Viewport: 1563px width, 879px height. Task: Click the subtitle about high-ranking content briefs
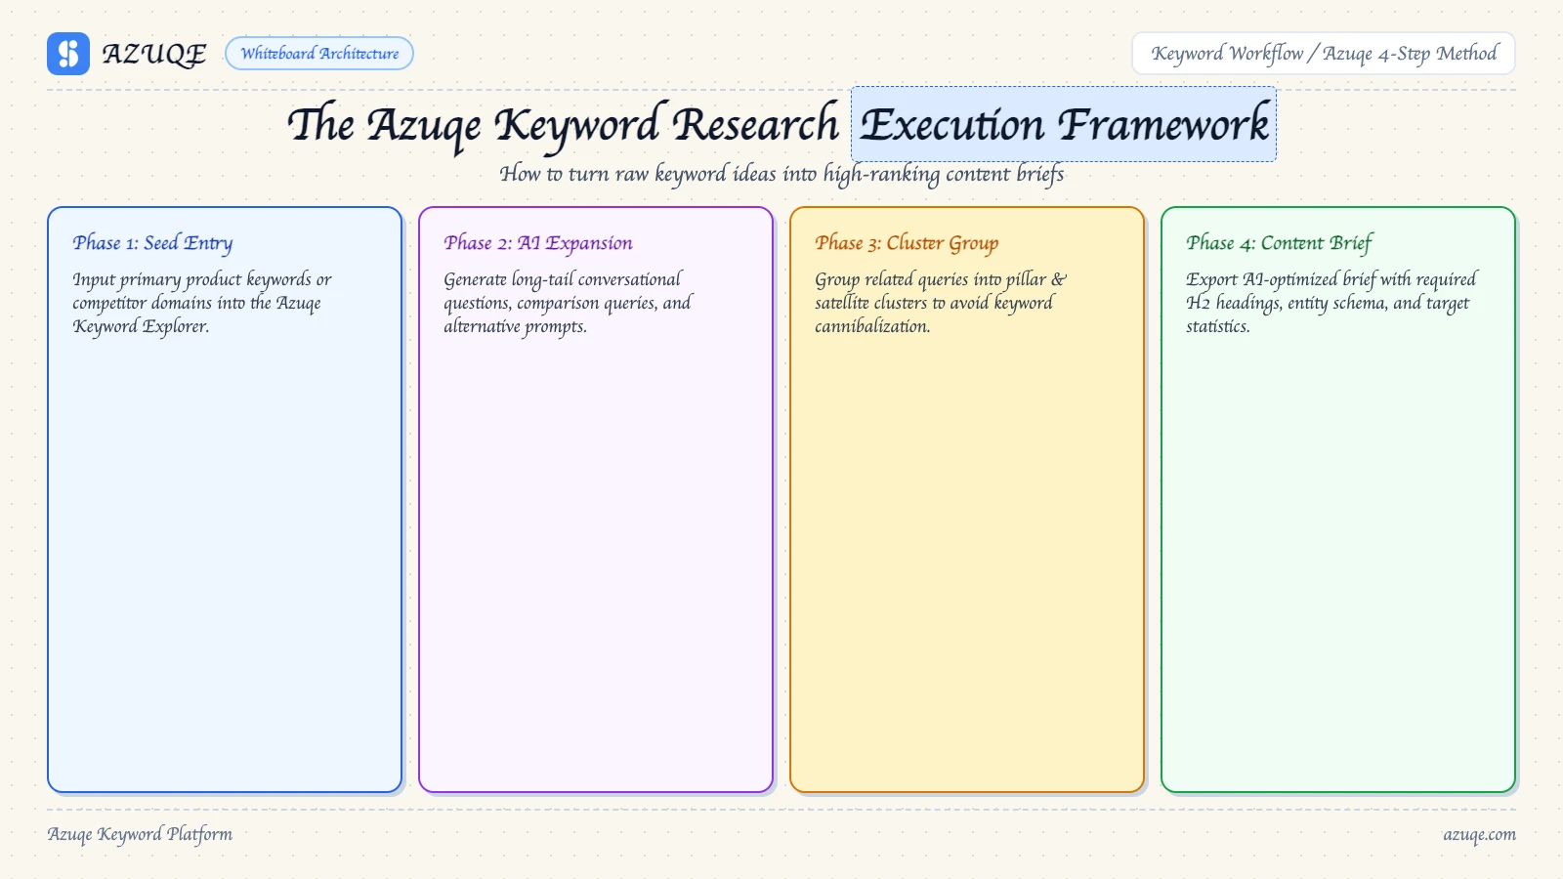[781, 174]
